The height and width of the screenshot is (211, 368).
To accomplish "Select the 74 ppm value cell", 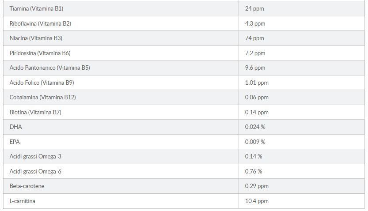I will [254, 38].
